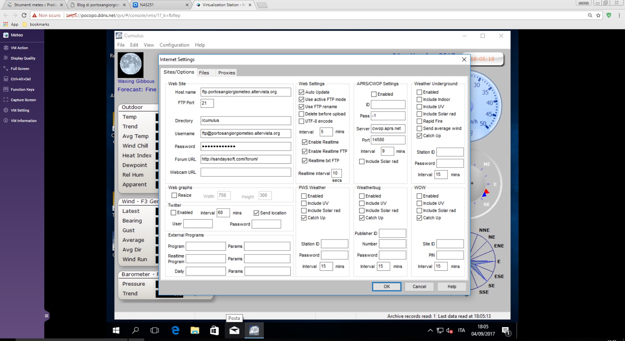Screen dimensions: 625x341
Task: Uncheck the Auto Update checkbox
Action: pos(301,92)
